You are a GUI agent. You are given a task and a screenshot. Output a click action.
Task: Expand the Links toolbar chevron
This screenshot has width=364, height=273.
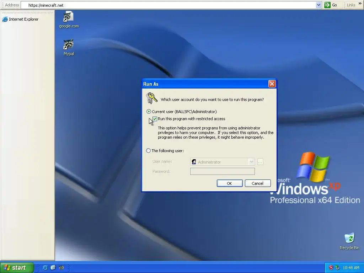point(360,4)
